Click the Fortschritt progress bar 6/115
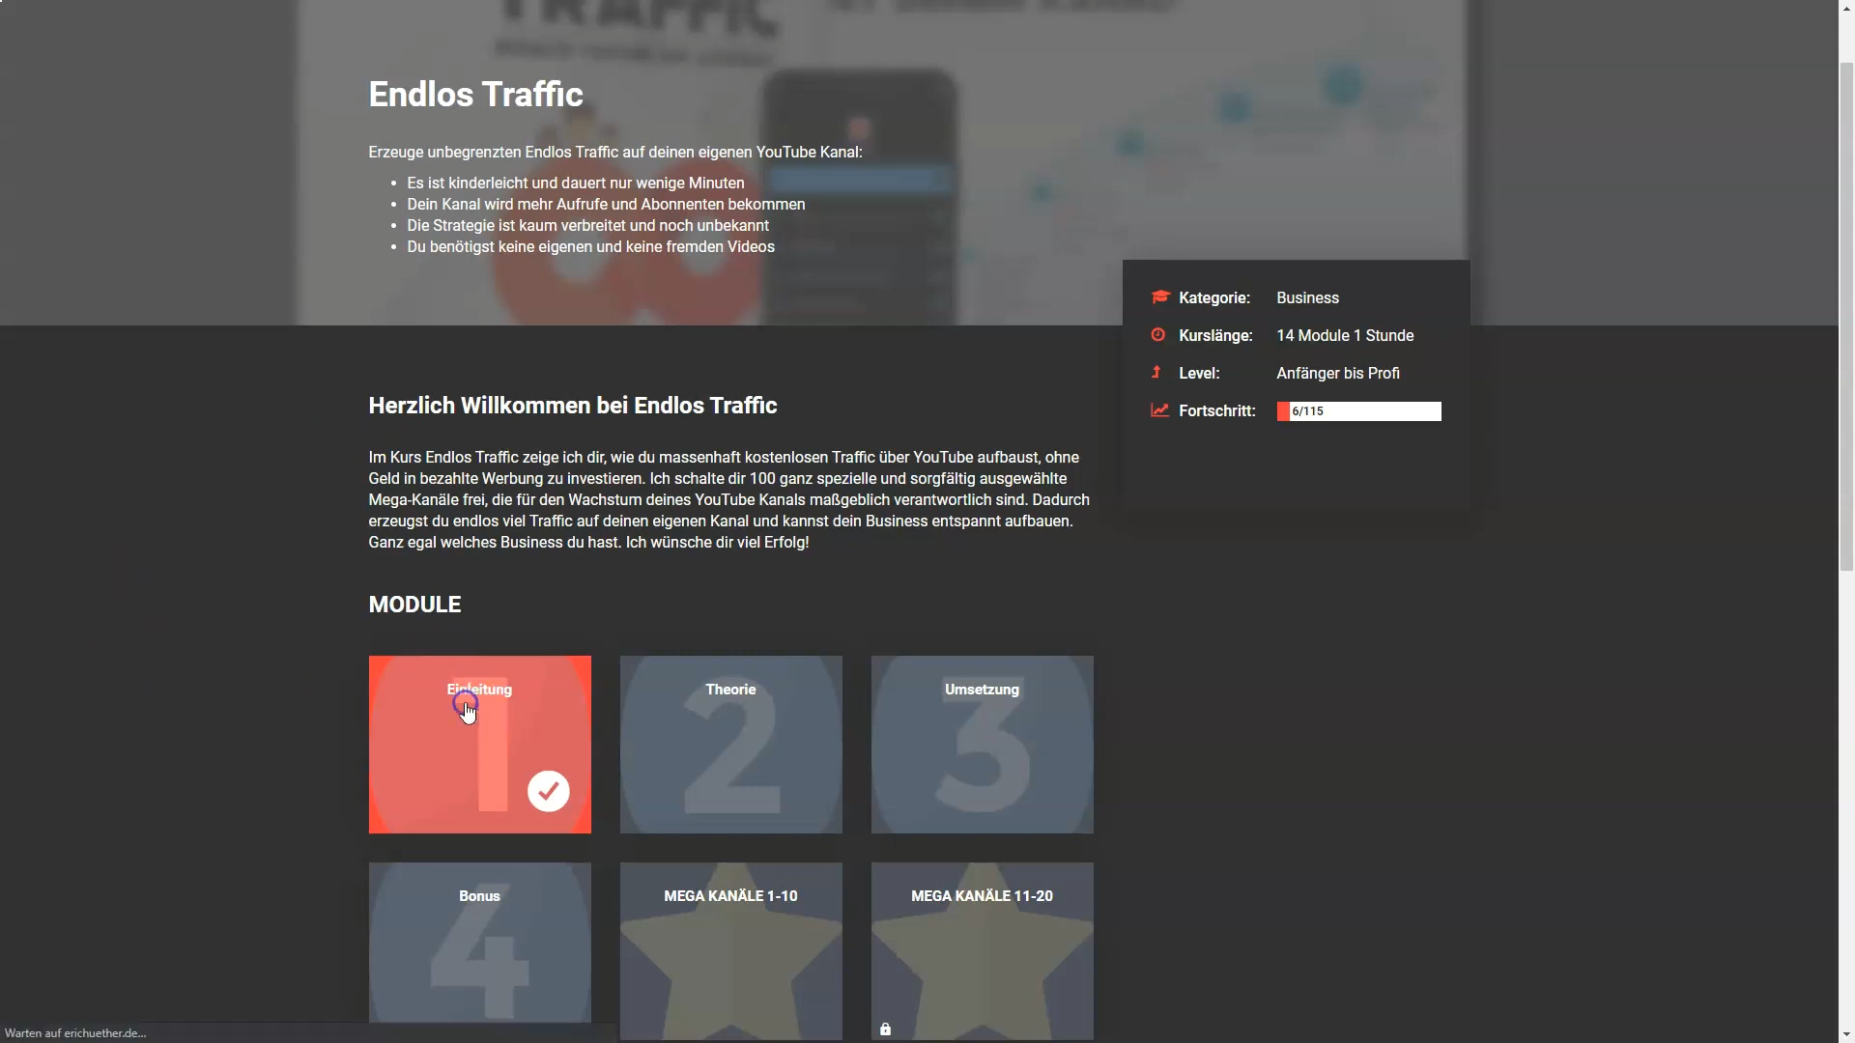Viewport: 1855px width, 1043px height. point(1358,411)
